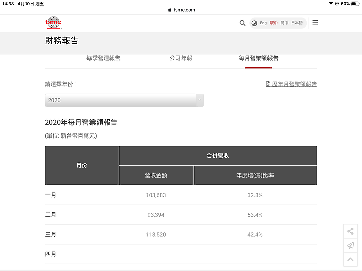Tap the paper plane send icon
The image size is (362, 271).
[x=350, y=245]
